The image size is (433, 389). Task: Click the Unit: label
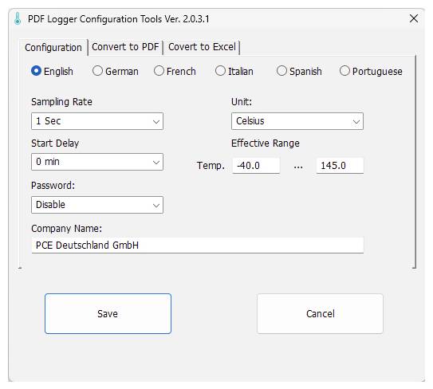[242, 102]
